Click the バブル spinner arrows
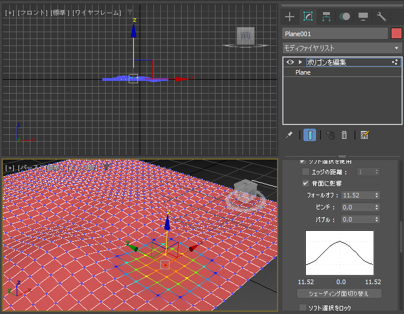 (x=376, y=219)
